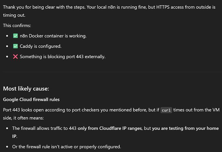The image size is (222, 152).
Task: Click the green checkmark beside n8n Docker container
Action: pos(15,36)
